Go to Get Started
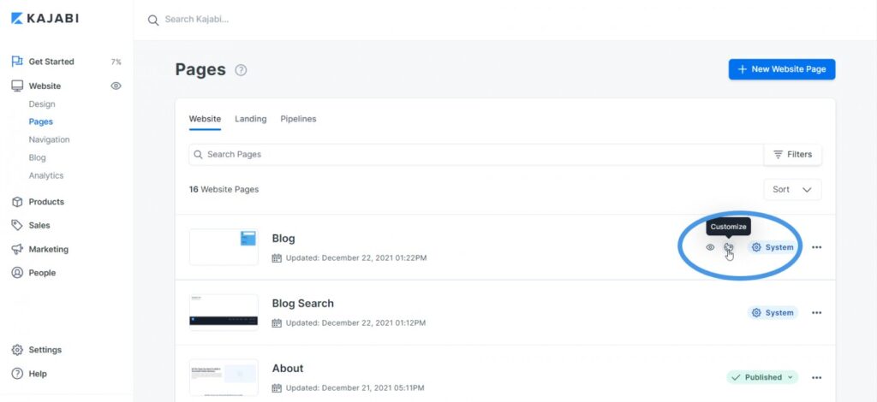The height and width of the screenshot is (402, 877). coord(51,62)
